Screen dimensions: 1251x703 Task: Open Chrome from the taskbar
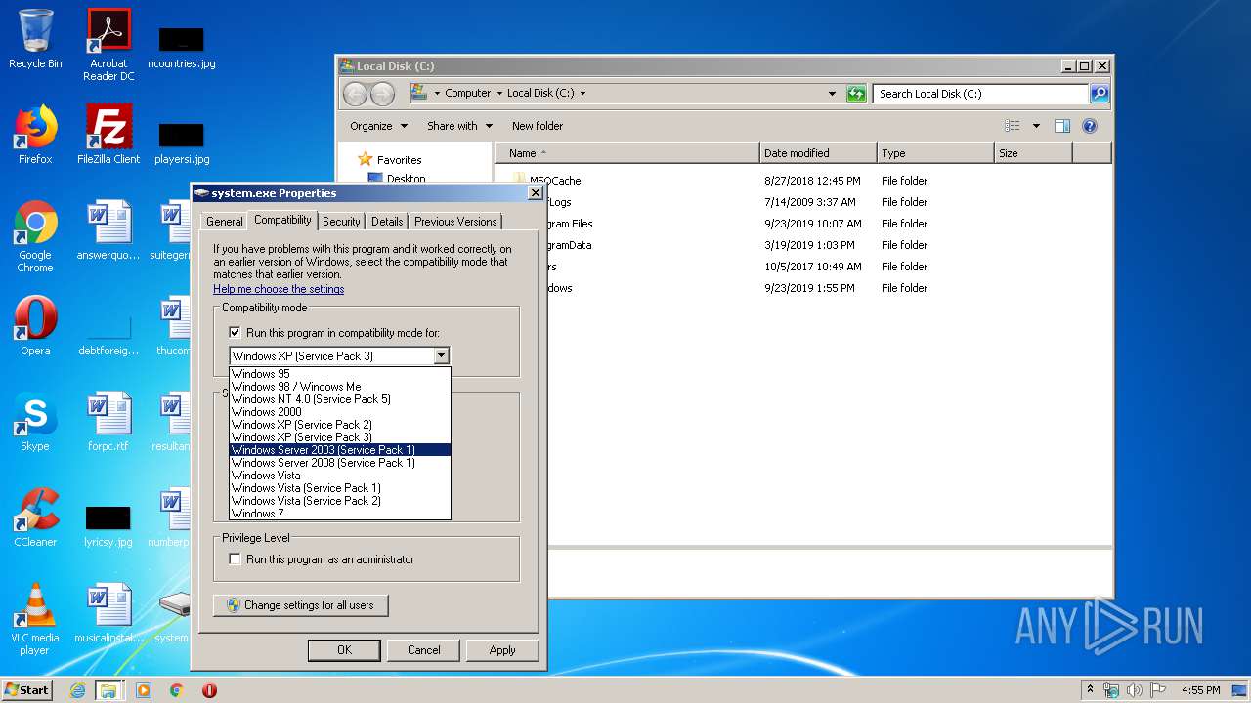(176, 690)
